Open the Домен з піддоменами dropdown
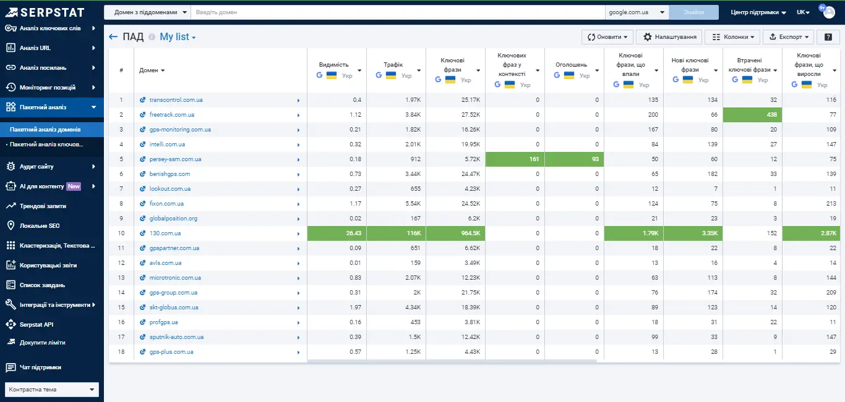 coord(147,12)
